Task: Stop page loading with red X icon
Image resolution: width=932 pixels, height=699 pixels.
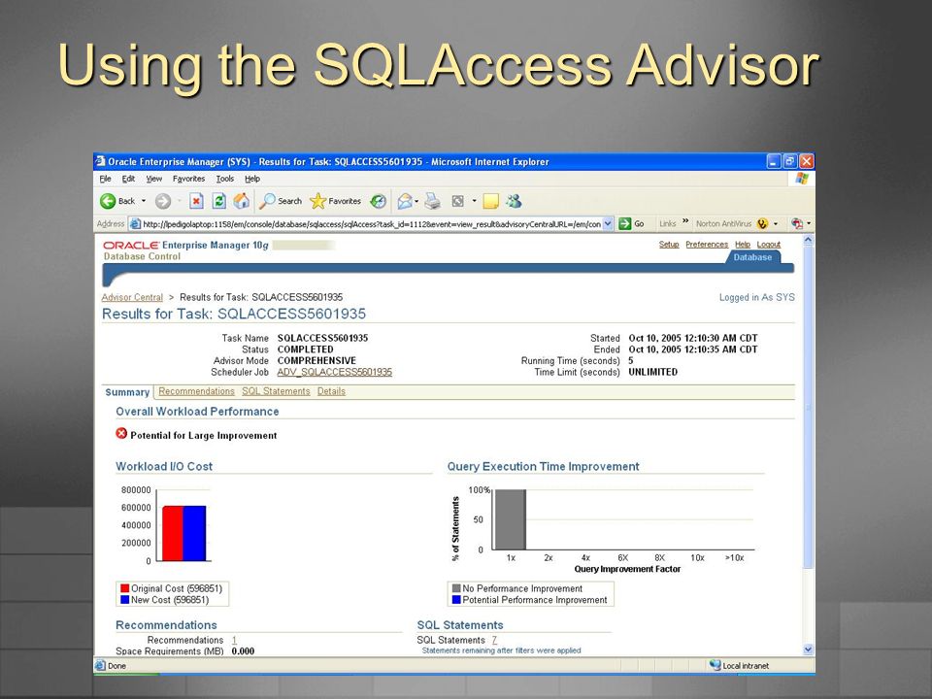Action: click(196, 202)
